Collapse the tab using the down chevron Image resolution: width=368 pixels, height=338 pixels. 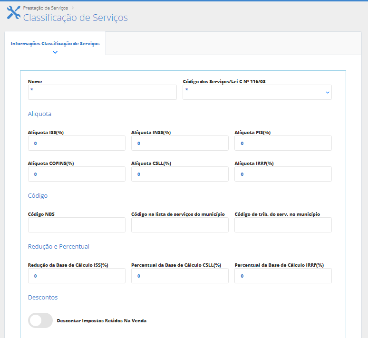pos(55,52)
